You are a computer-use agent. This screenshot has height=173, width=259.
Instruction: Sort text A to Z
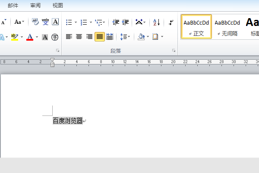(x=156, y=22)
